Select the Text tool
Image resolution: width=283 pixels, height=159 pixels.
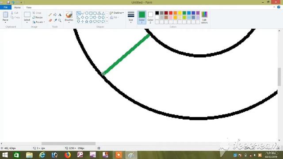pos(60,15)
